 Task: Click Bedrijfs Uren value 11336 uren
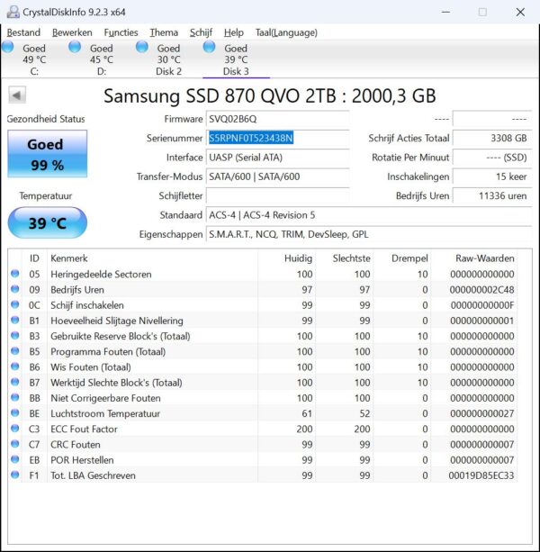(x=492, y=195)
